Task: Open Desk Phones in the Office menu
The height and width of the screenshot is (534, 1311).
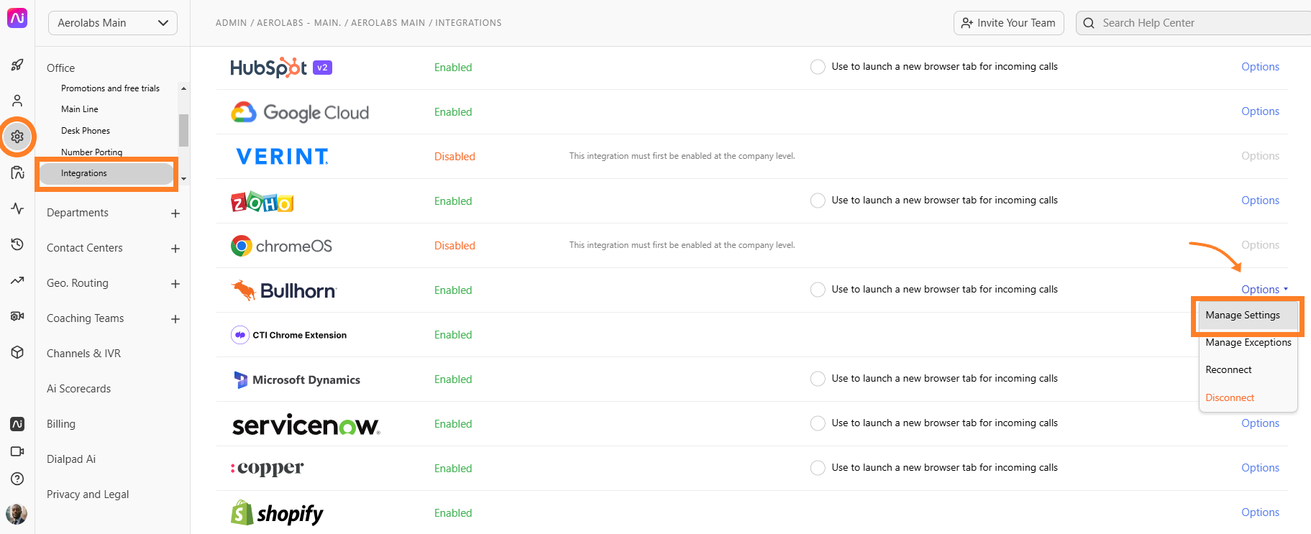Action: (x=86, y=131)
